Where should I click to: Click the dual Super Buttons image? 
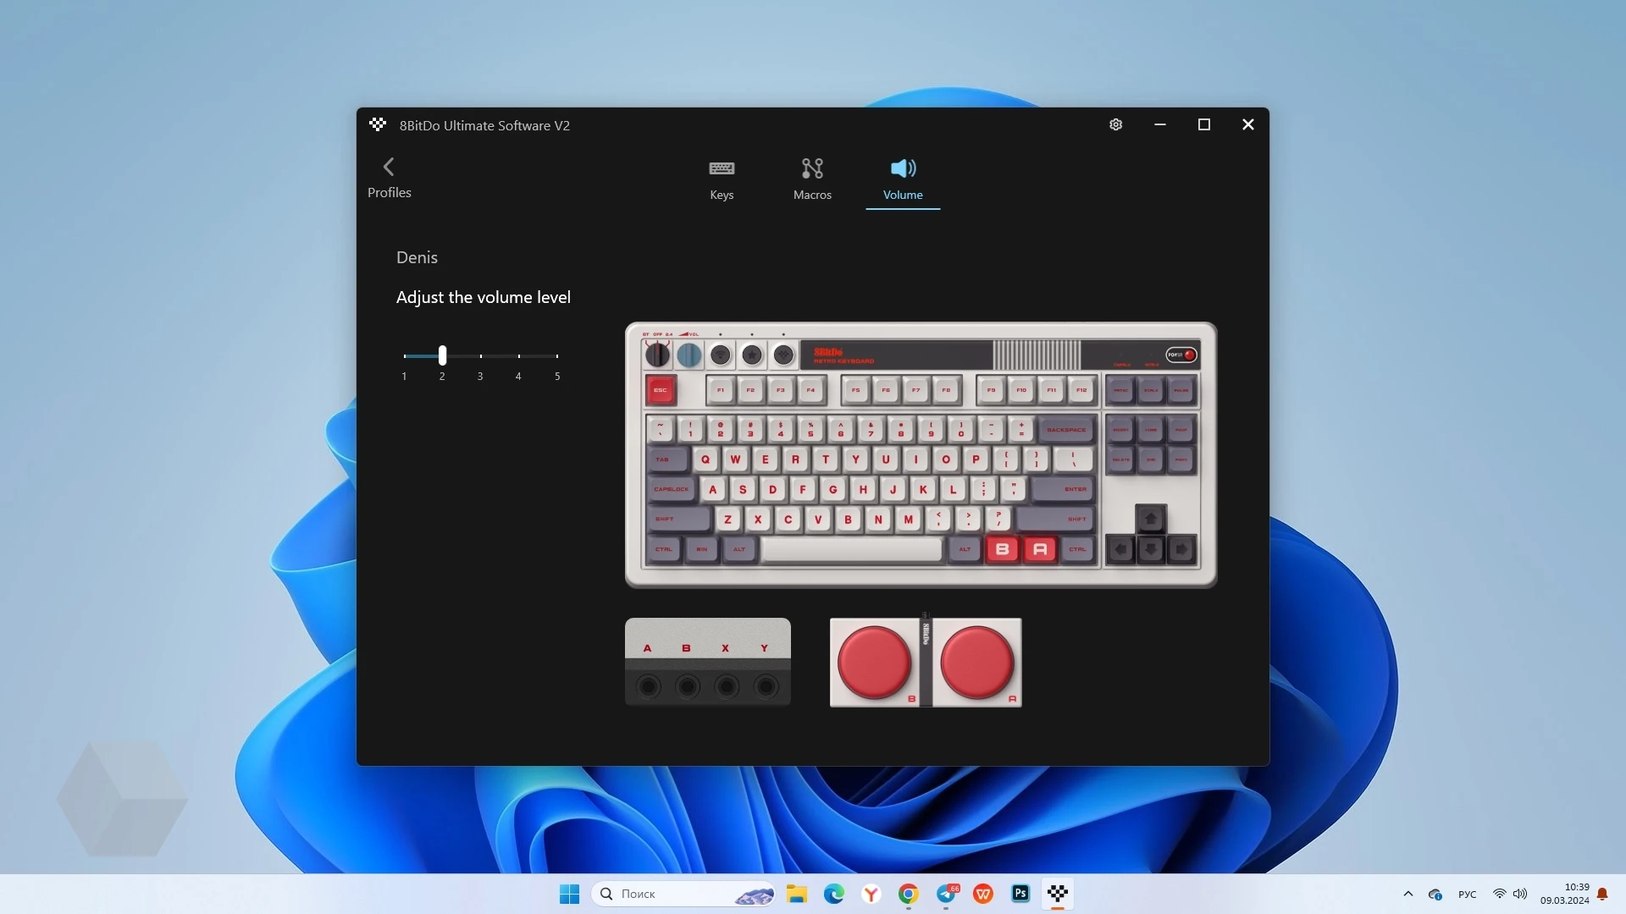926,662
